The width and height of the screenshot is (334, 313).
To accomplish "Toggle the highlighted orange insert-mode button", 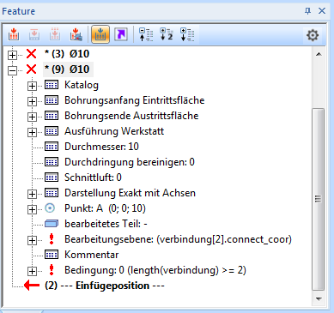I will click(100, 34).
